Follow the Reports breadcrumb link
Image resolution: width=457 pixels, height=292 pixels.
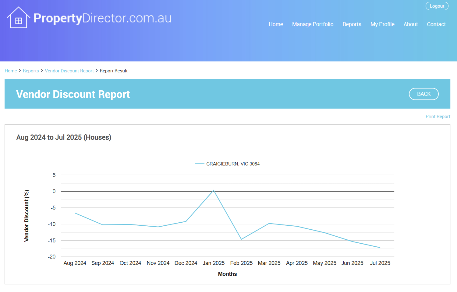click(31, 71)
